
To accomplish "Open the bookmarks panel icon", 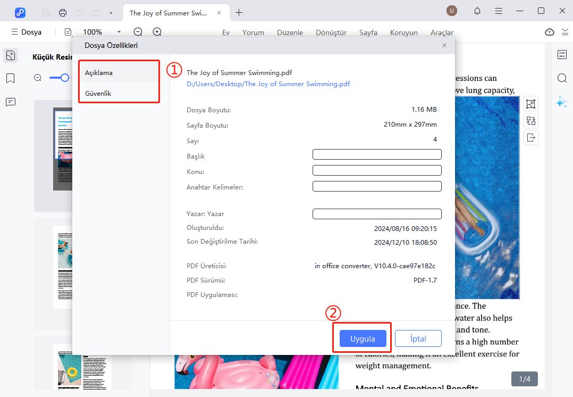I will pos(10,79).
